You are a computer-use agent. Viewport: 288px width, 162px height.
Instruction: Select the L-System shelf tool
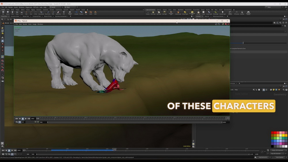point(76,13)
